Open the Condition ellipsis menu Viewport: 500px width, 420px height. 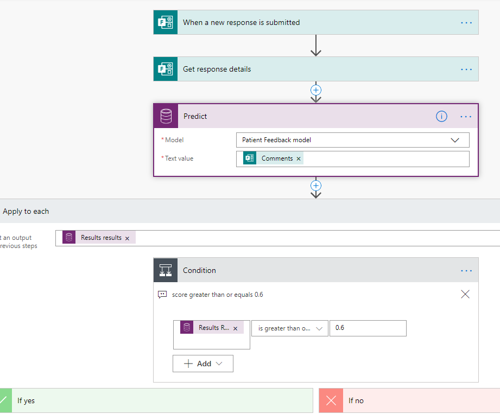[x=466, y=270]
